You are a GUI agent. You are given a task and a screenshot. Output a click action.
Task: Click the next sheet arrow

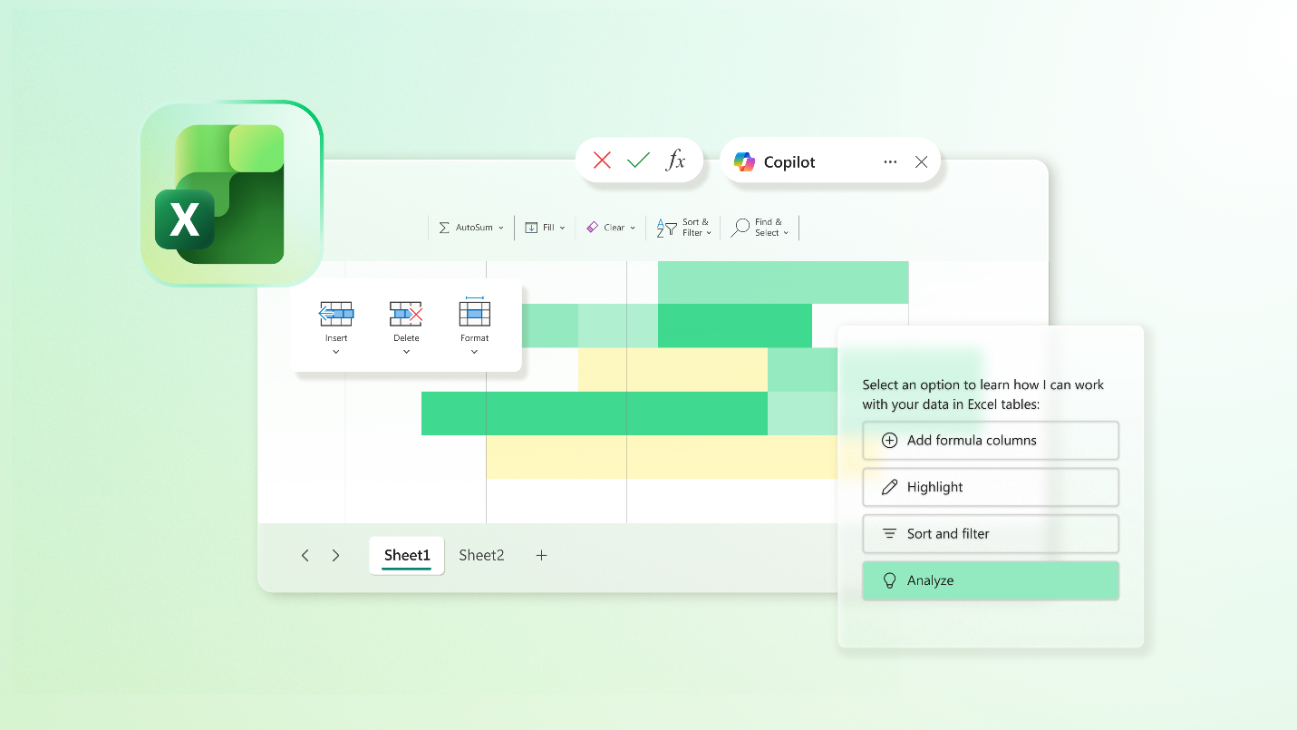[335, 556]
